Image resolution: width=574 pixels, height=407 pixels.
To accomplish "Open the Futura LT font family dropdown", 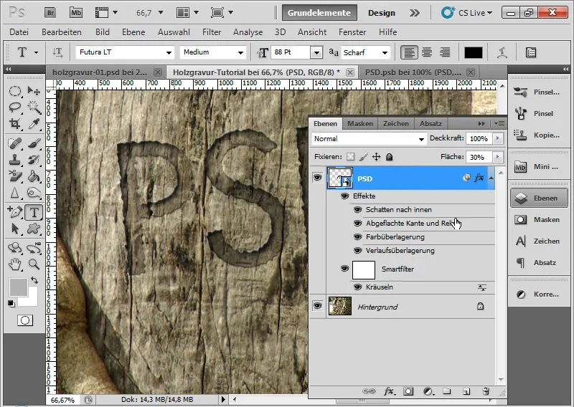I will 169,52.
